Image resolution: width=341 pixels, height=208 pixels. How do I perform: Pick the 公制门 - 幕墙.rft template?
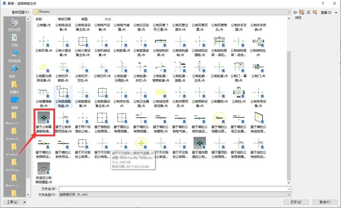pyautogui.click(x=239, y=72)
